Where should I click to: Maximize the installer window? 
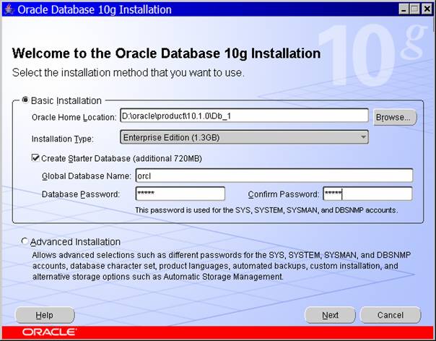pos(415,9)
